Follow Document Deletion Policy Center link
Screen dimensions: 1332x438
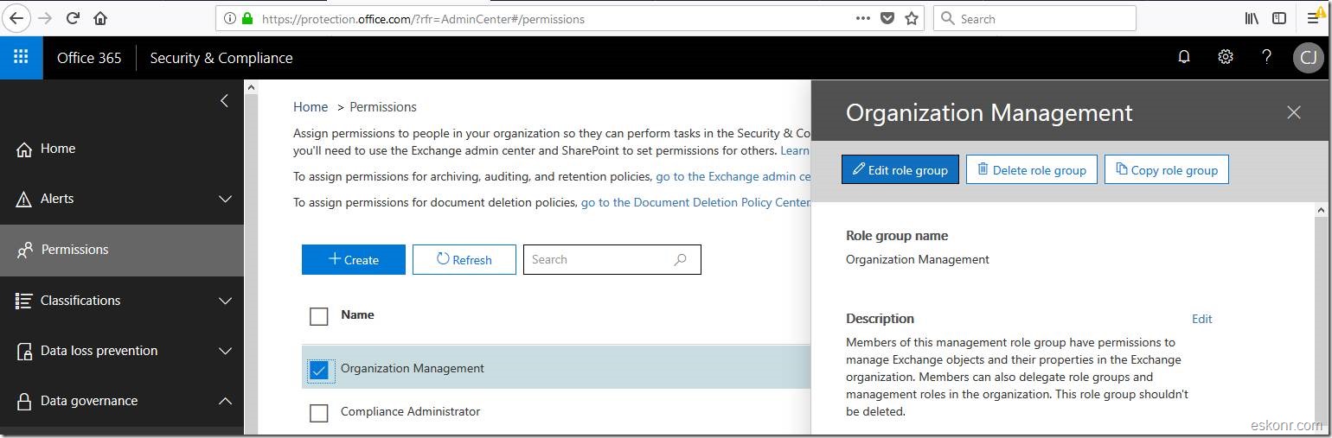click(695, 202)
